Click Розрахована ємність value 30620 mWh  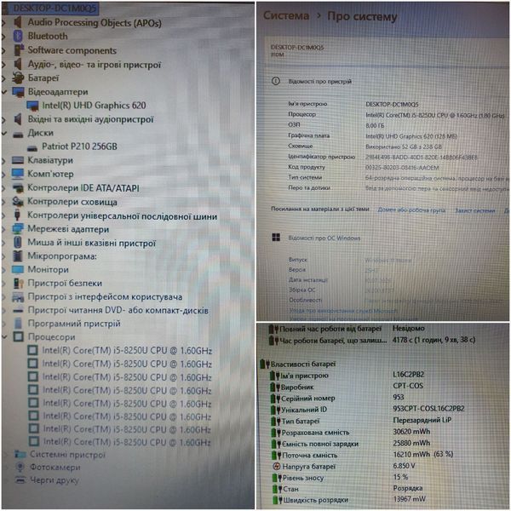411,431
